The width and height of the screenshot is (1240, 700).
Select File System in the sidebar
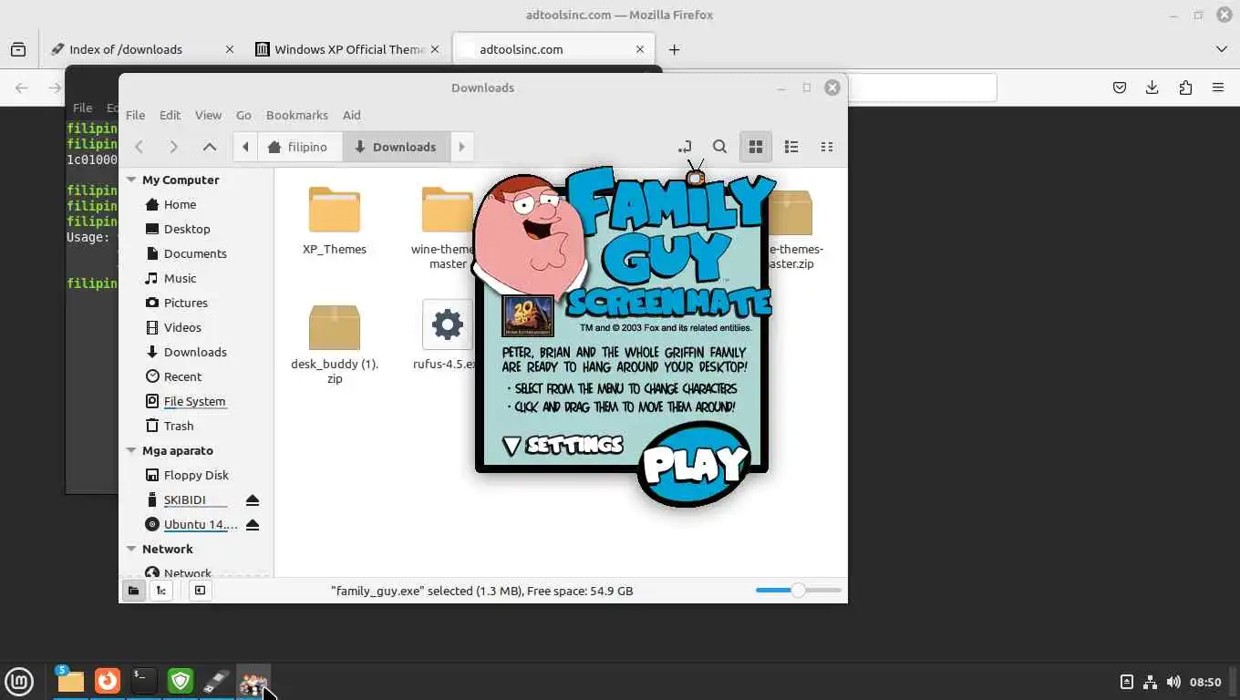click(195, 402)
